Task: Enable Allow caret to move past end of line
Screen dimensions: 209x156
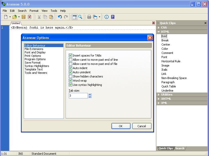Action: [x=70, y=59]
